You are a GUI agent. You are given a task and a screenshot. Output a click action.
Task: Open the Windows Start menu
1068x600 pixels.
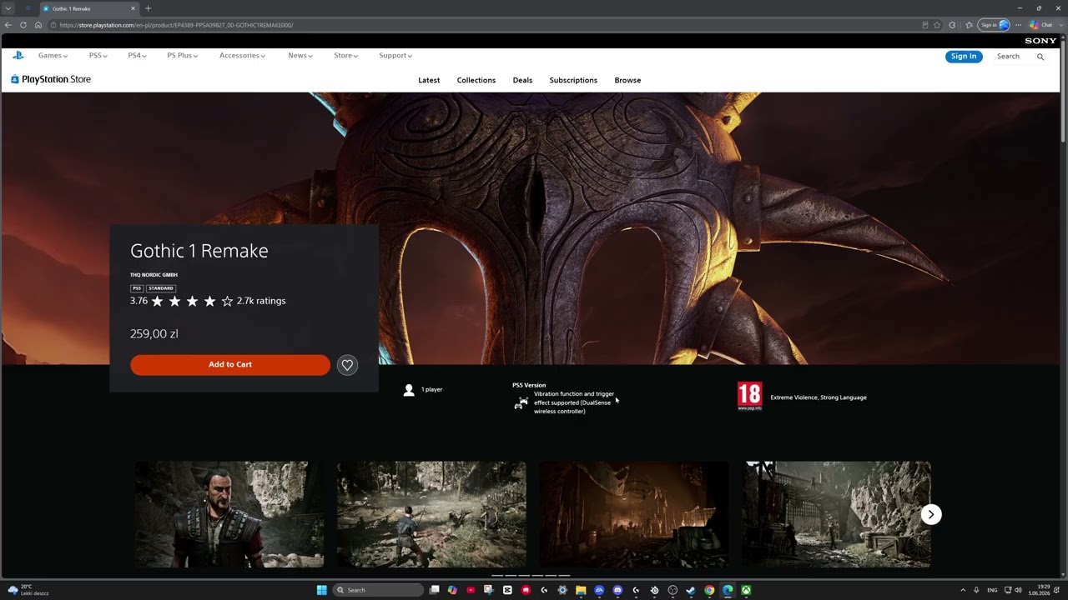(322, 590)
